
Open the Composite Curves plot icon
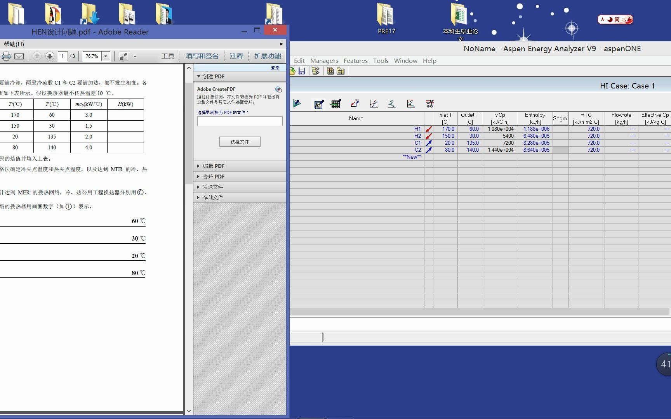tap(374, 104)
